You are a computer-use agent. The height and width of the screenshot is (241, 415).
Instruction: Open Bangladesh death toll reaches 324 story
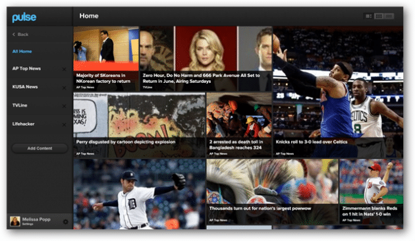point(239,125)
